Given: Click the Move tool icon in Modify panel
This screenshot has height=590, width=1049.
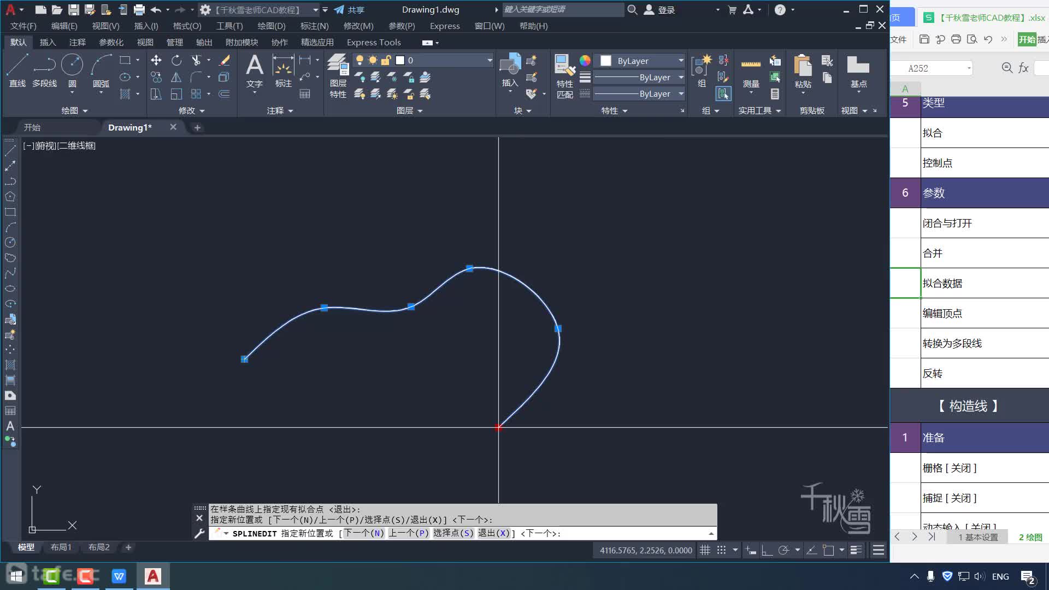Looking at the screenshot, I should click(156, 60).
